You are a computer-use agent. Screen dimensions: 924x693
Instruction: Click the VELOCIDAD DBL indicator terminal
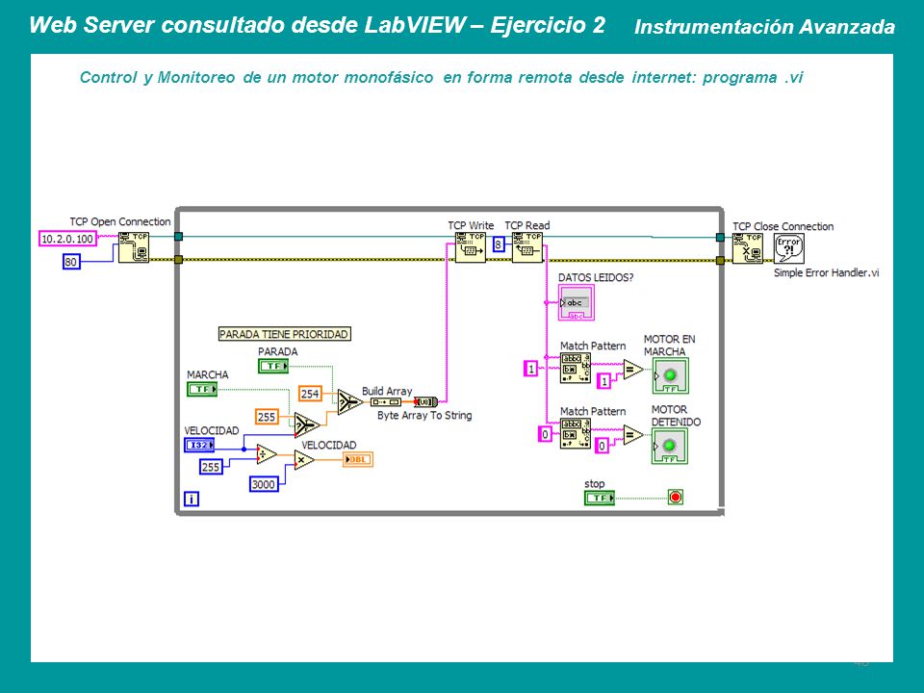point(358,460)
